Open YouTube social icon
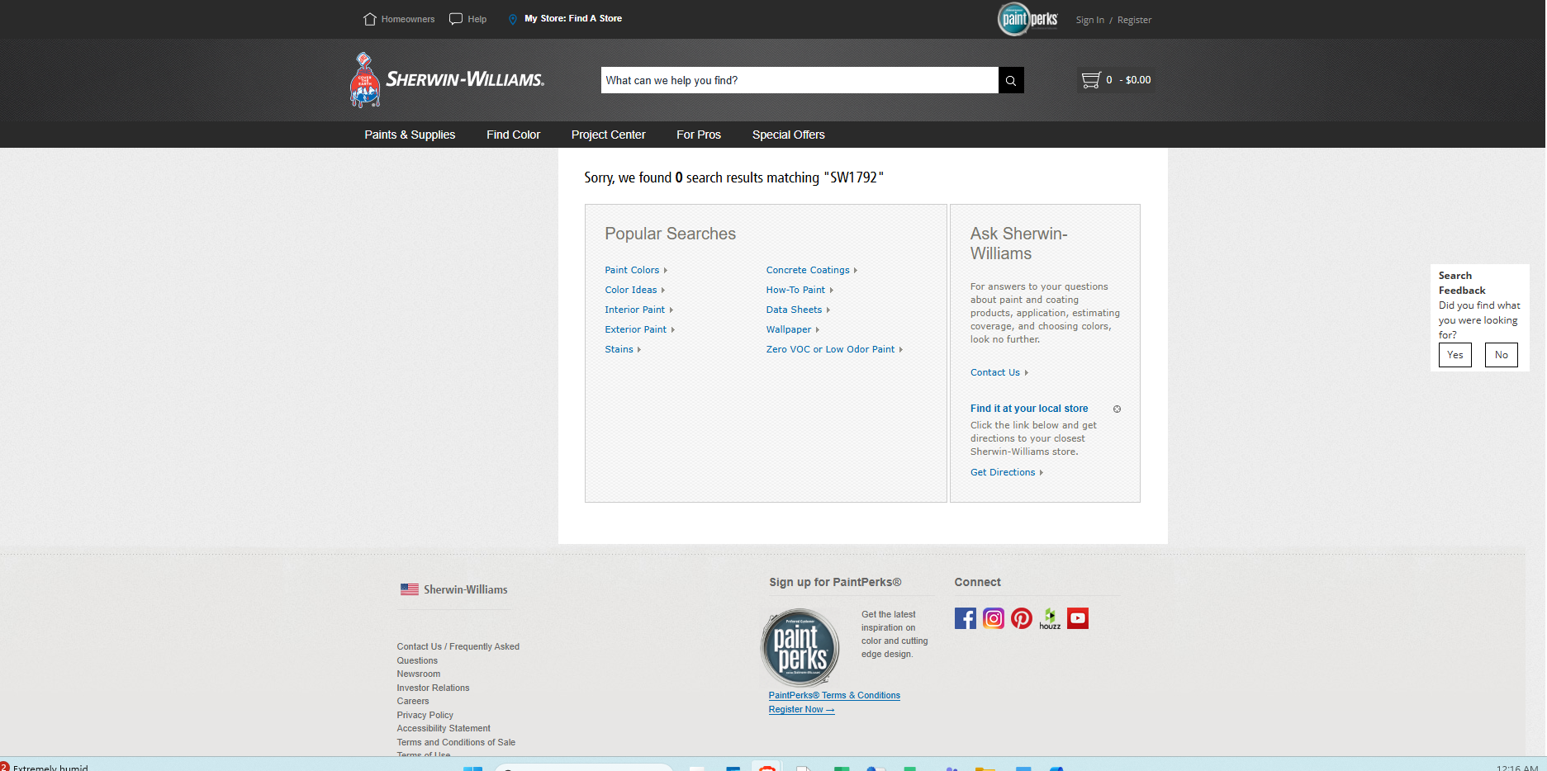 (x=1078, y=618)
